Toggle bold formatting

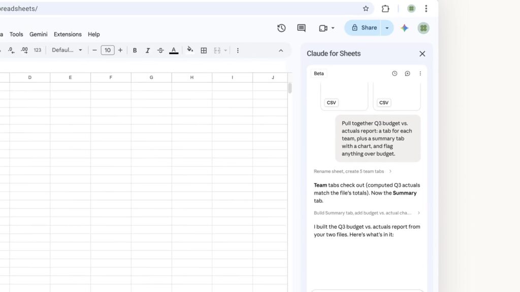(x=135, y=50)
